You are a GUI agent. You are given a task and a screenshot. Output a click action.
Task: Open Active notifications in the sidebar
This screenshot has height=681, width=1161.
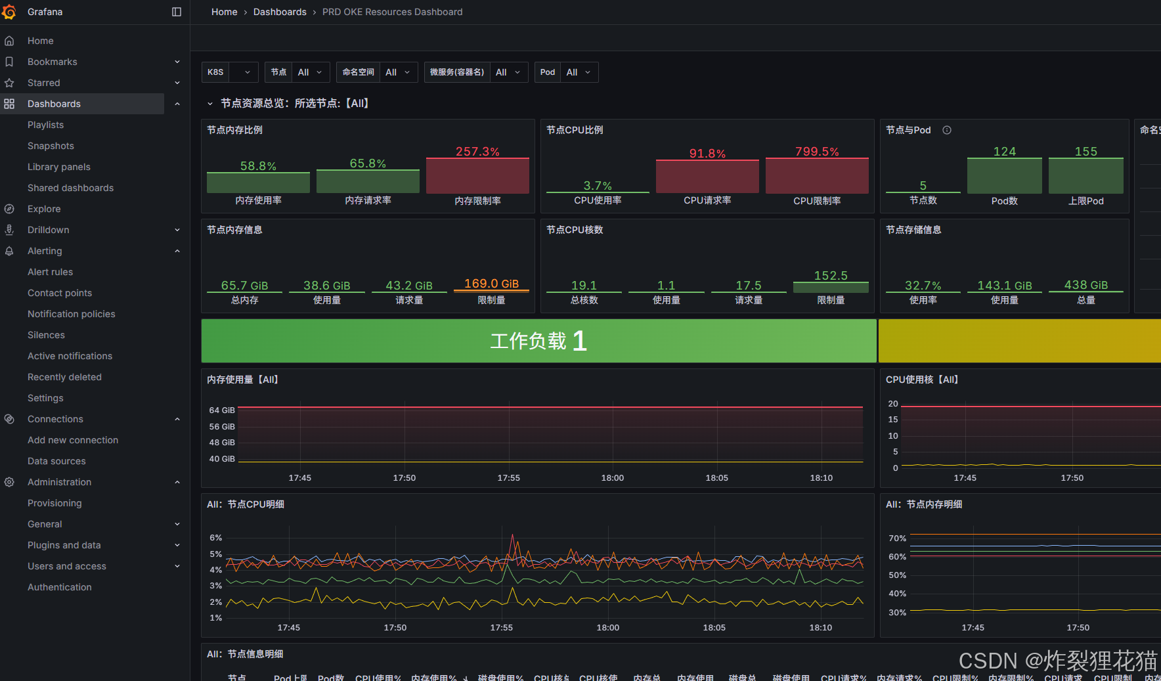point(70,356)
